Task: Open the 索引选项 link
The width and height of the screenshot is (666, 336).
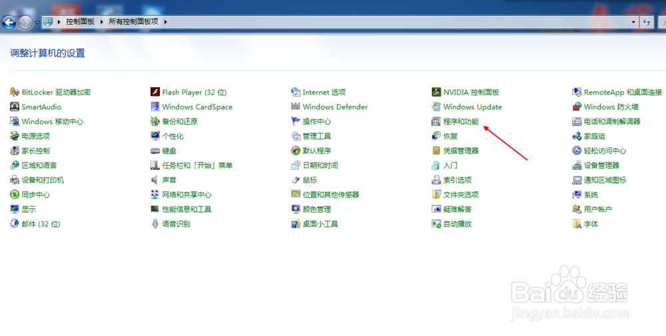Action: pos(458,180)
